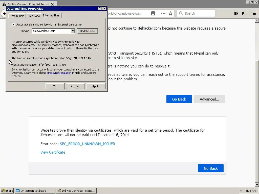
Task: Open a new tab with plus icon
Action: [x=61, y=4]
